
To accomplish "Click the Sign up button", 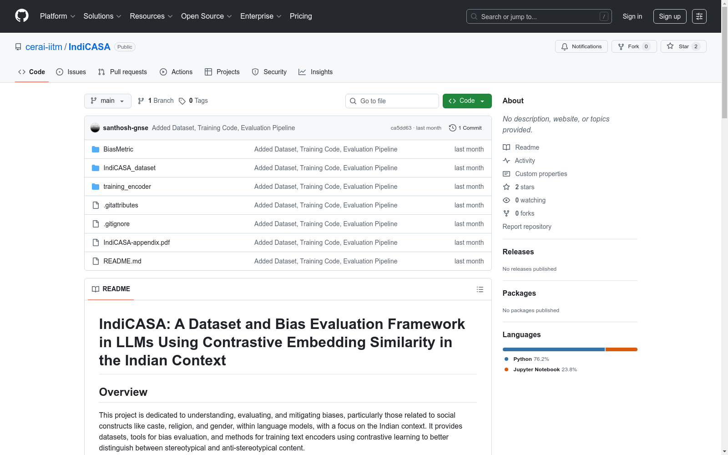I will click(670, 16).
